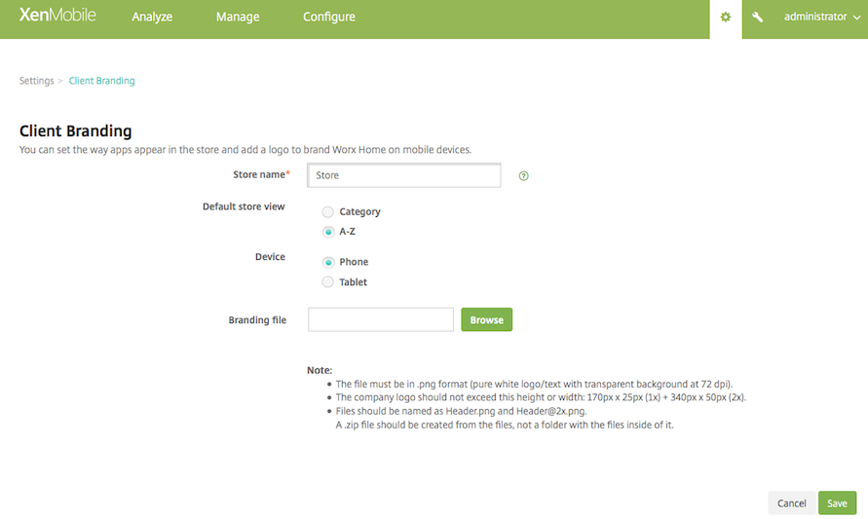Click the note about company logo size

pyautogui.click(x=541, y=397)
